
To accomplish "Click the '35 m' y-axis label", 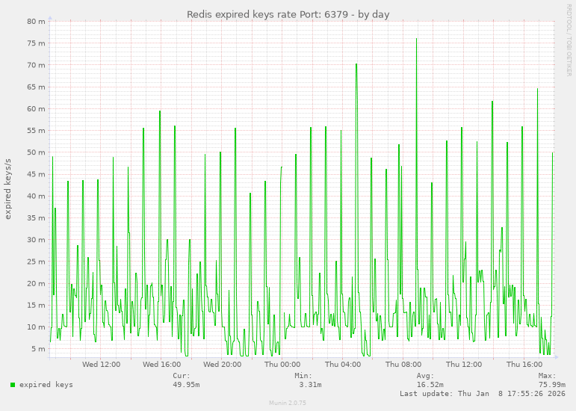I will tap(36, 217).
